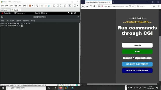Click the stretch guest display icon
This screenshot has height=90, width=161.
click(75, 5)
